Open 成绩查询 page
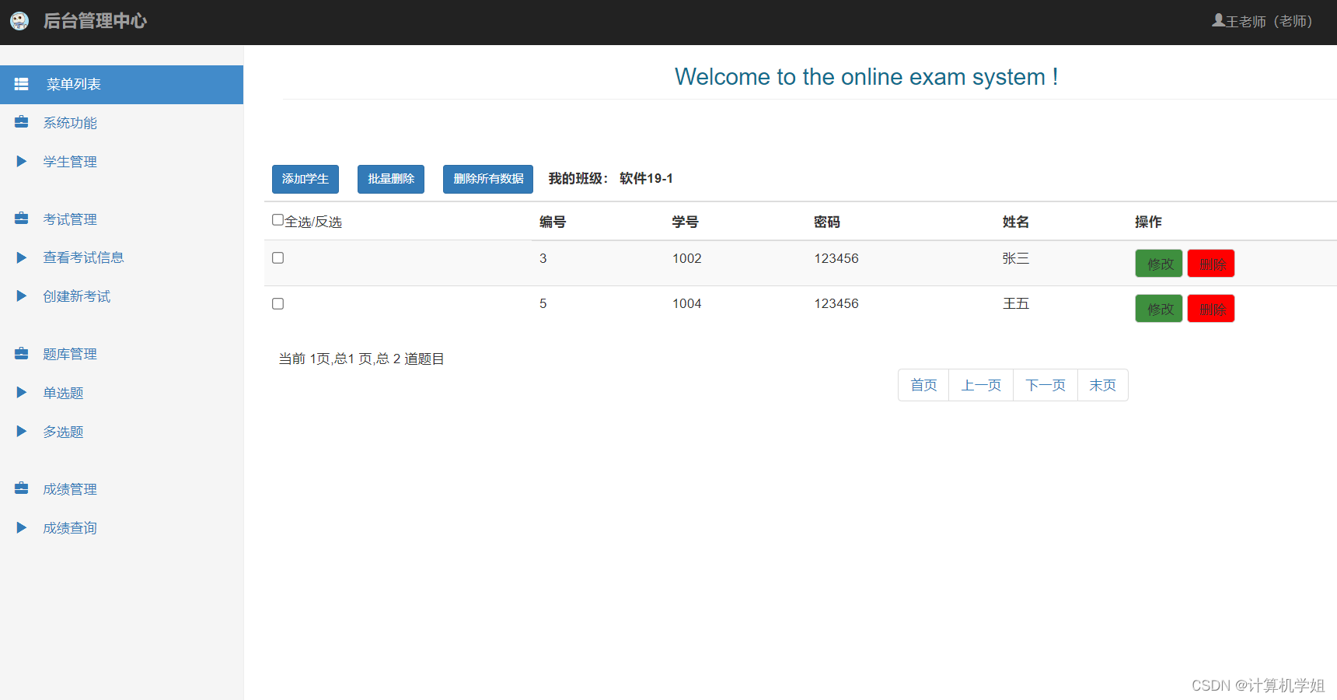This screenshot has height=700, width=1337. (70, 528)
